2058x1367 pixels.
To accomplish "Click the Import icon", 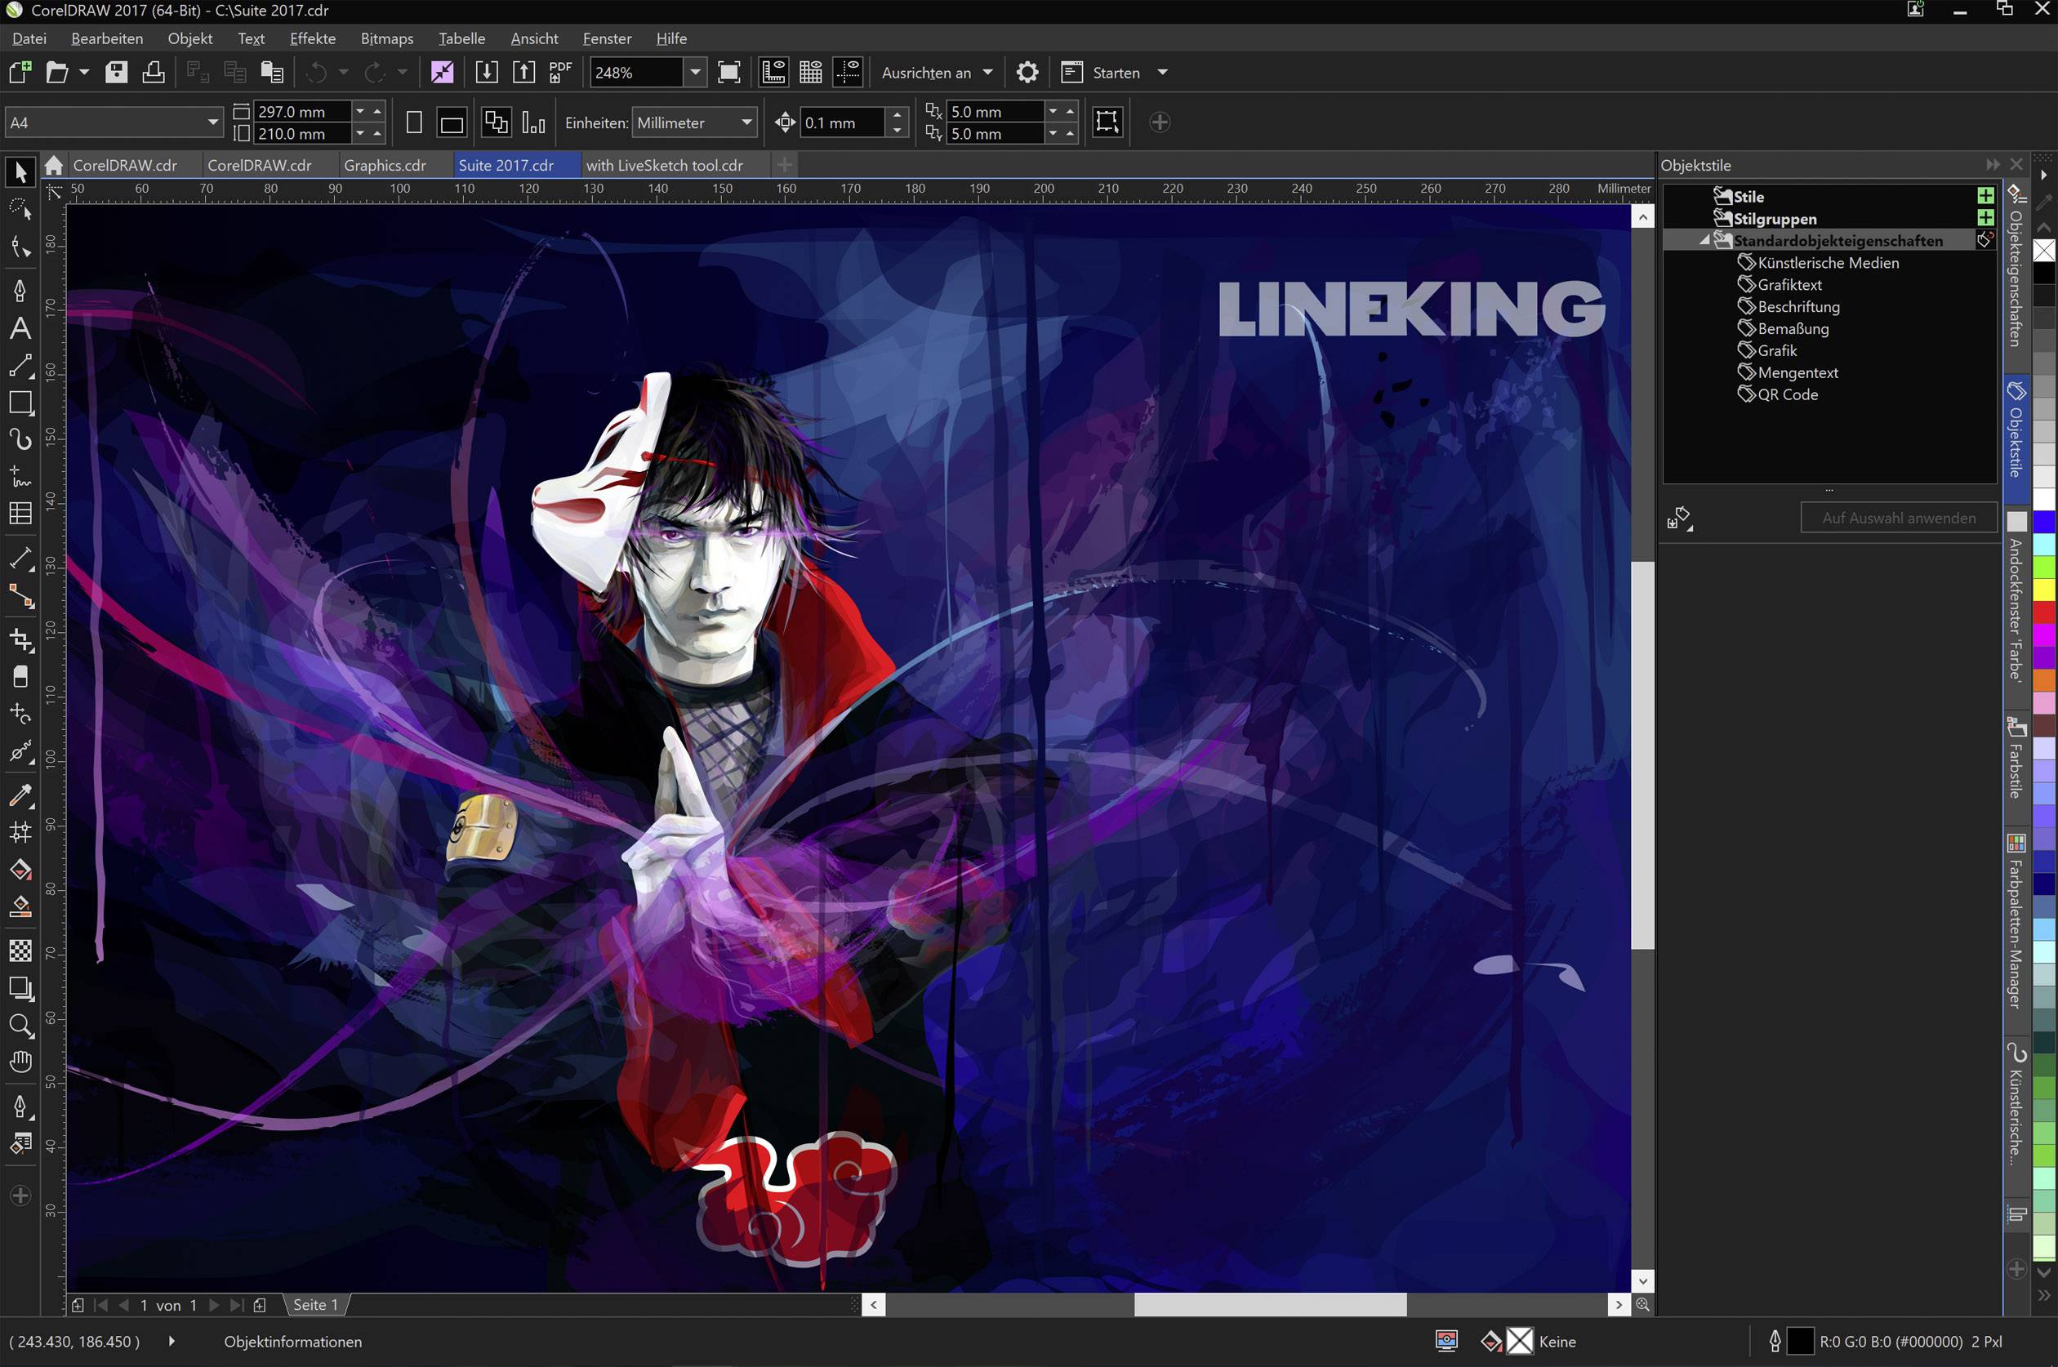I will pyautogui.click(x=487, y=72).
